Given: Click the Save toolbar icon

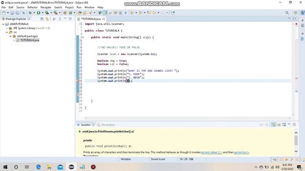Looking at the screenshot, I should (x=12, y=13).
